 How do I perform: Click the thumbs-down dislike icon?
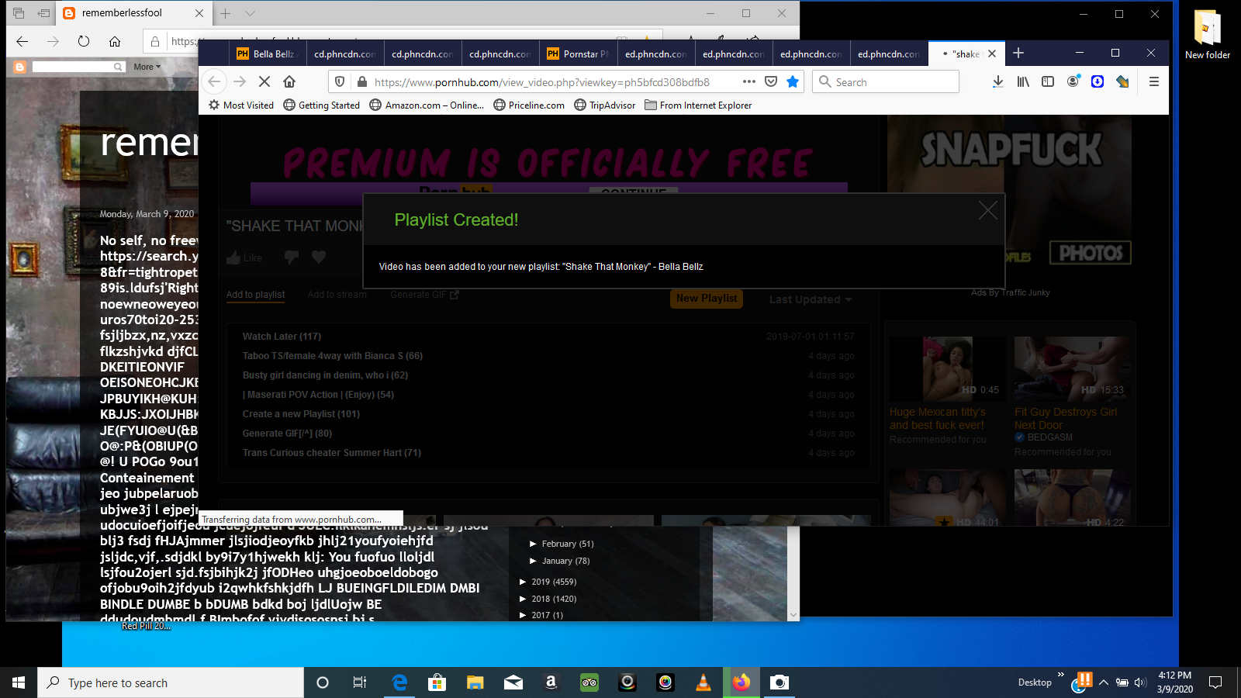pos(292,257)
